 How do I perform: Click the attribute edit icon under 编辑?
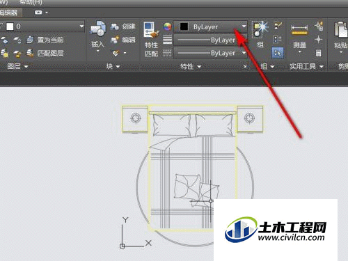pyautogui.click(x=116, y=53)
